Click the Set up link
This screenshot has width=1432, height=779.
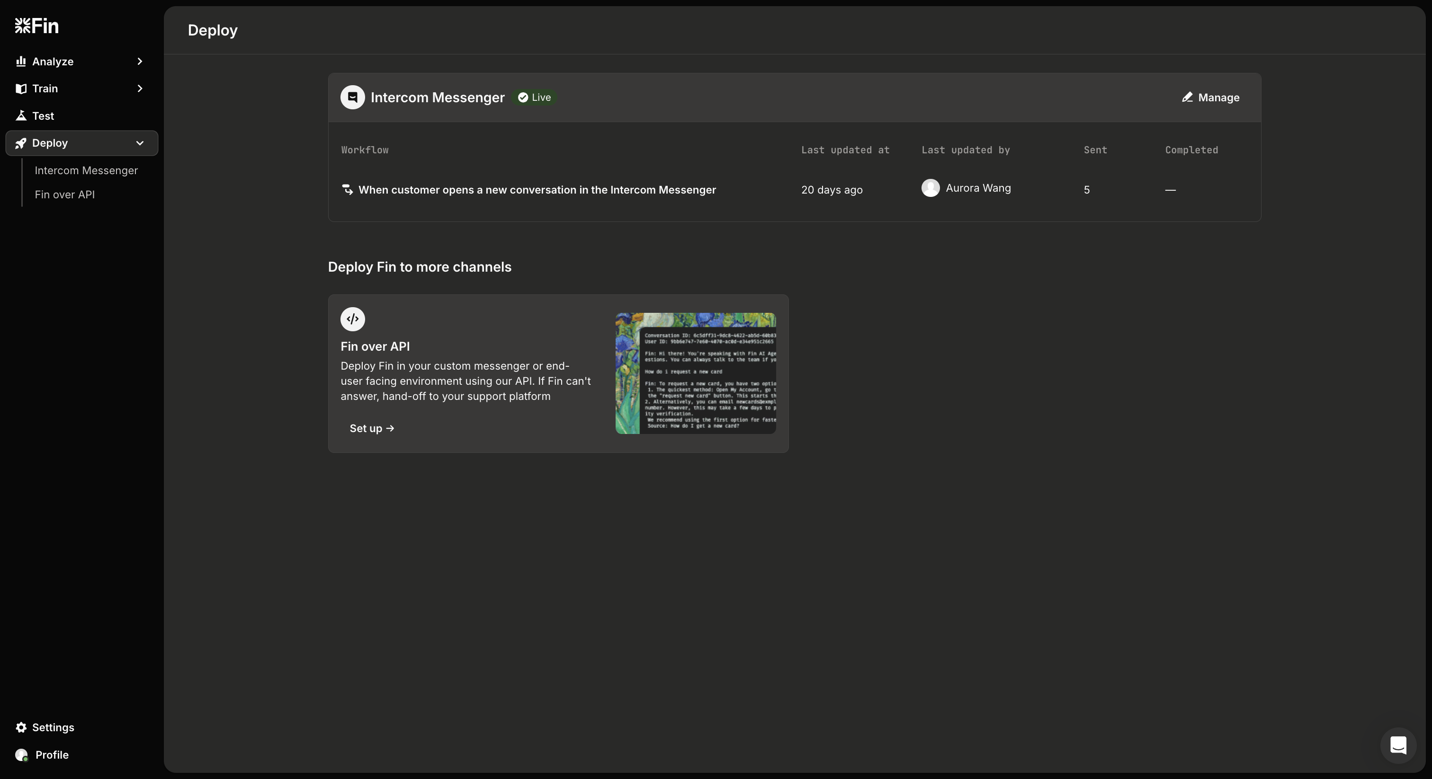coord(372,428)
